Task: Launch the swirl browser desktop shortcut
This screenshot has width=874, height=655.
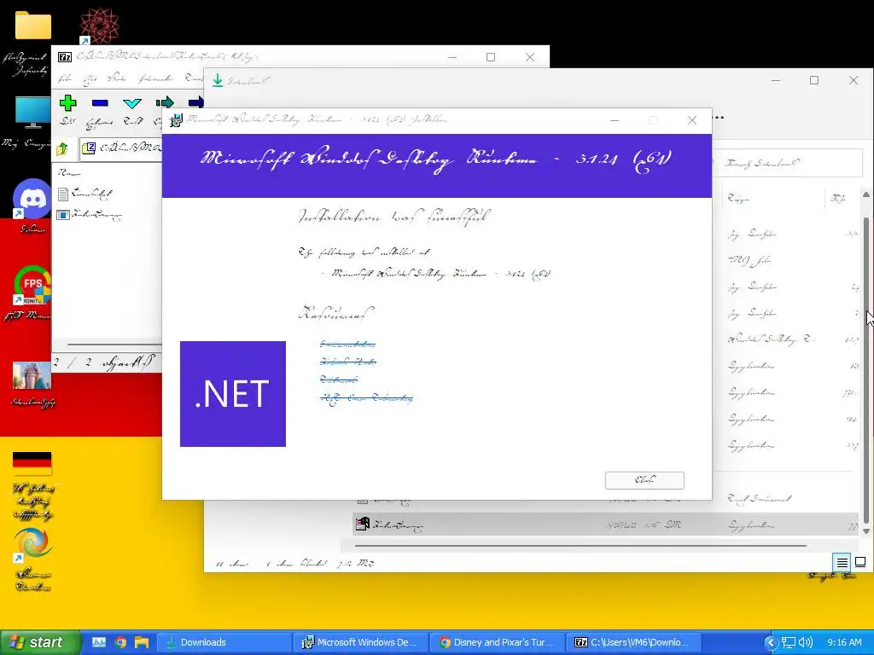Action: coord(33,543)
